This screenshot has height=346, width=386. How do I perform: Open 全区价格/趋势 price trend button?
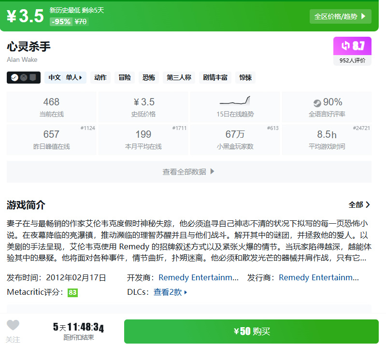(340, 16)
